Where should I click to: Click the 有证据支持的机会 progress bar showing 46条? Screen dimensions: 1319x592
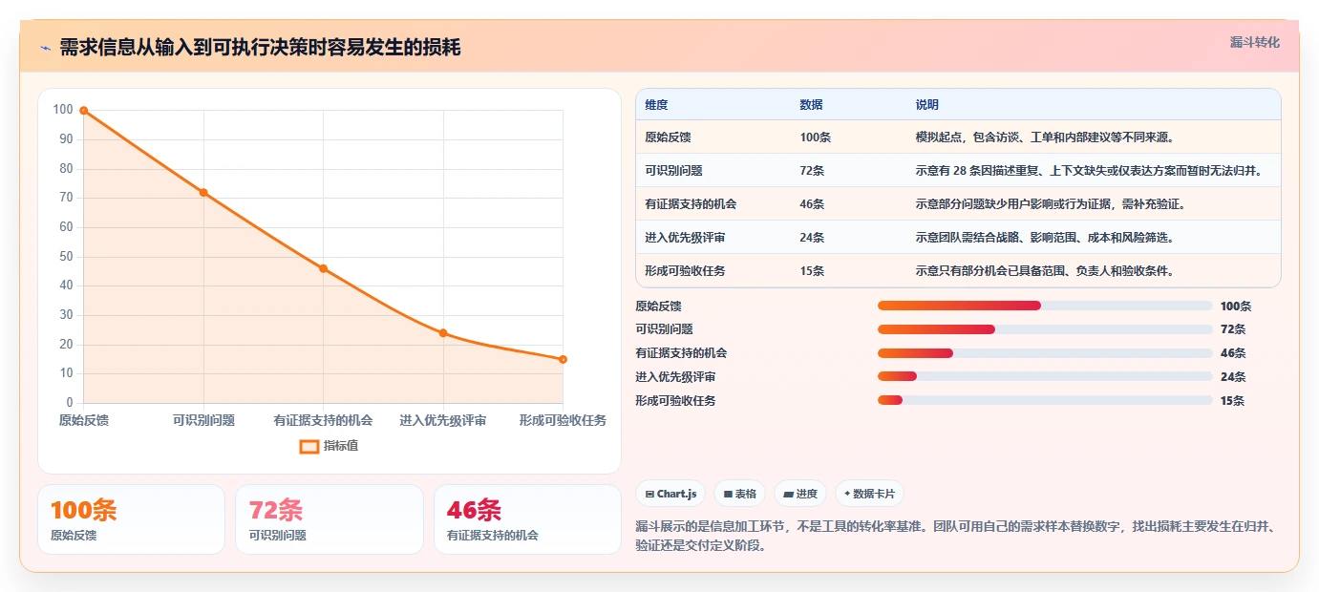[1045, 353]
